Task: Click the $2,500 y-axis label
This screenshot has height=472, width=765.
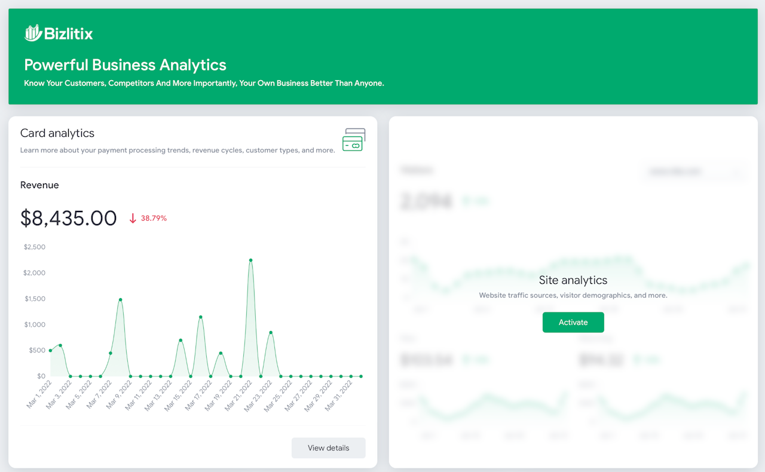Action: tap(35, 247)
